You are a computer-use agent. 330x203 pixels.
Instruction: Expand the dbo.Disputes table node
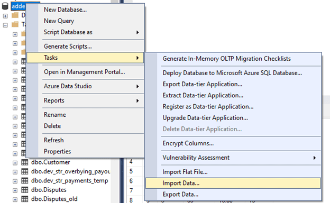pos(15,190)
